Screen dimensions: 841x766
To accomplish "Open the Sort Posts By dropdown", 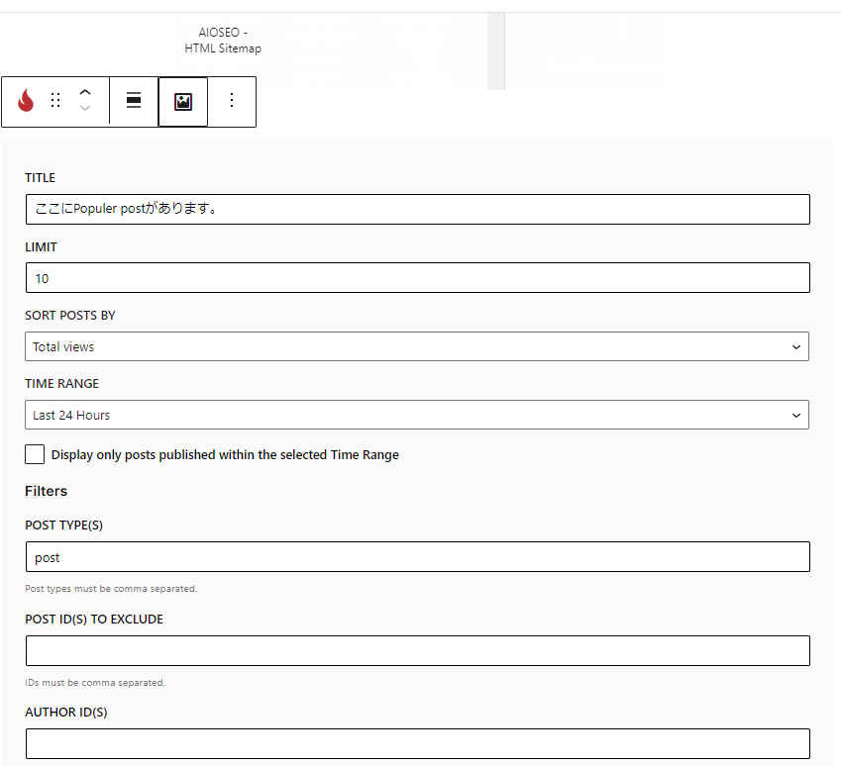I will pyautogui.click(x=416, y=346).
